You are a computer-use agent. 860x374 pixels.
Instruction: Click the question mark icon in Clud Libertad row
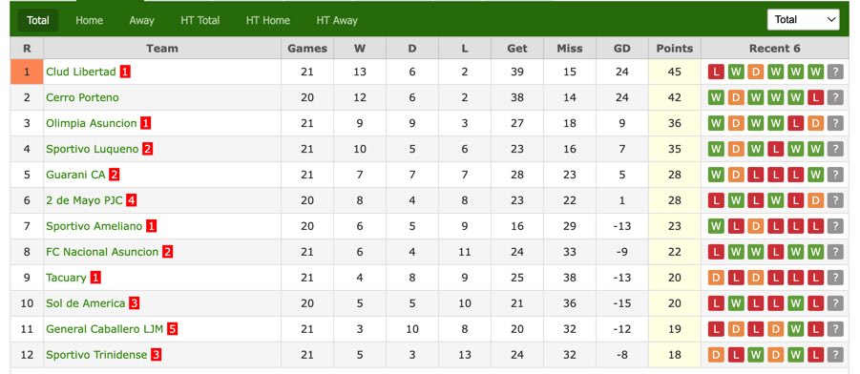[835, 72]
